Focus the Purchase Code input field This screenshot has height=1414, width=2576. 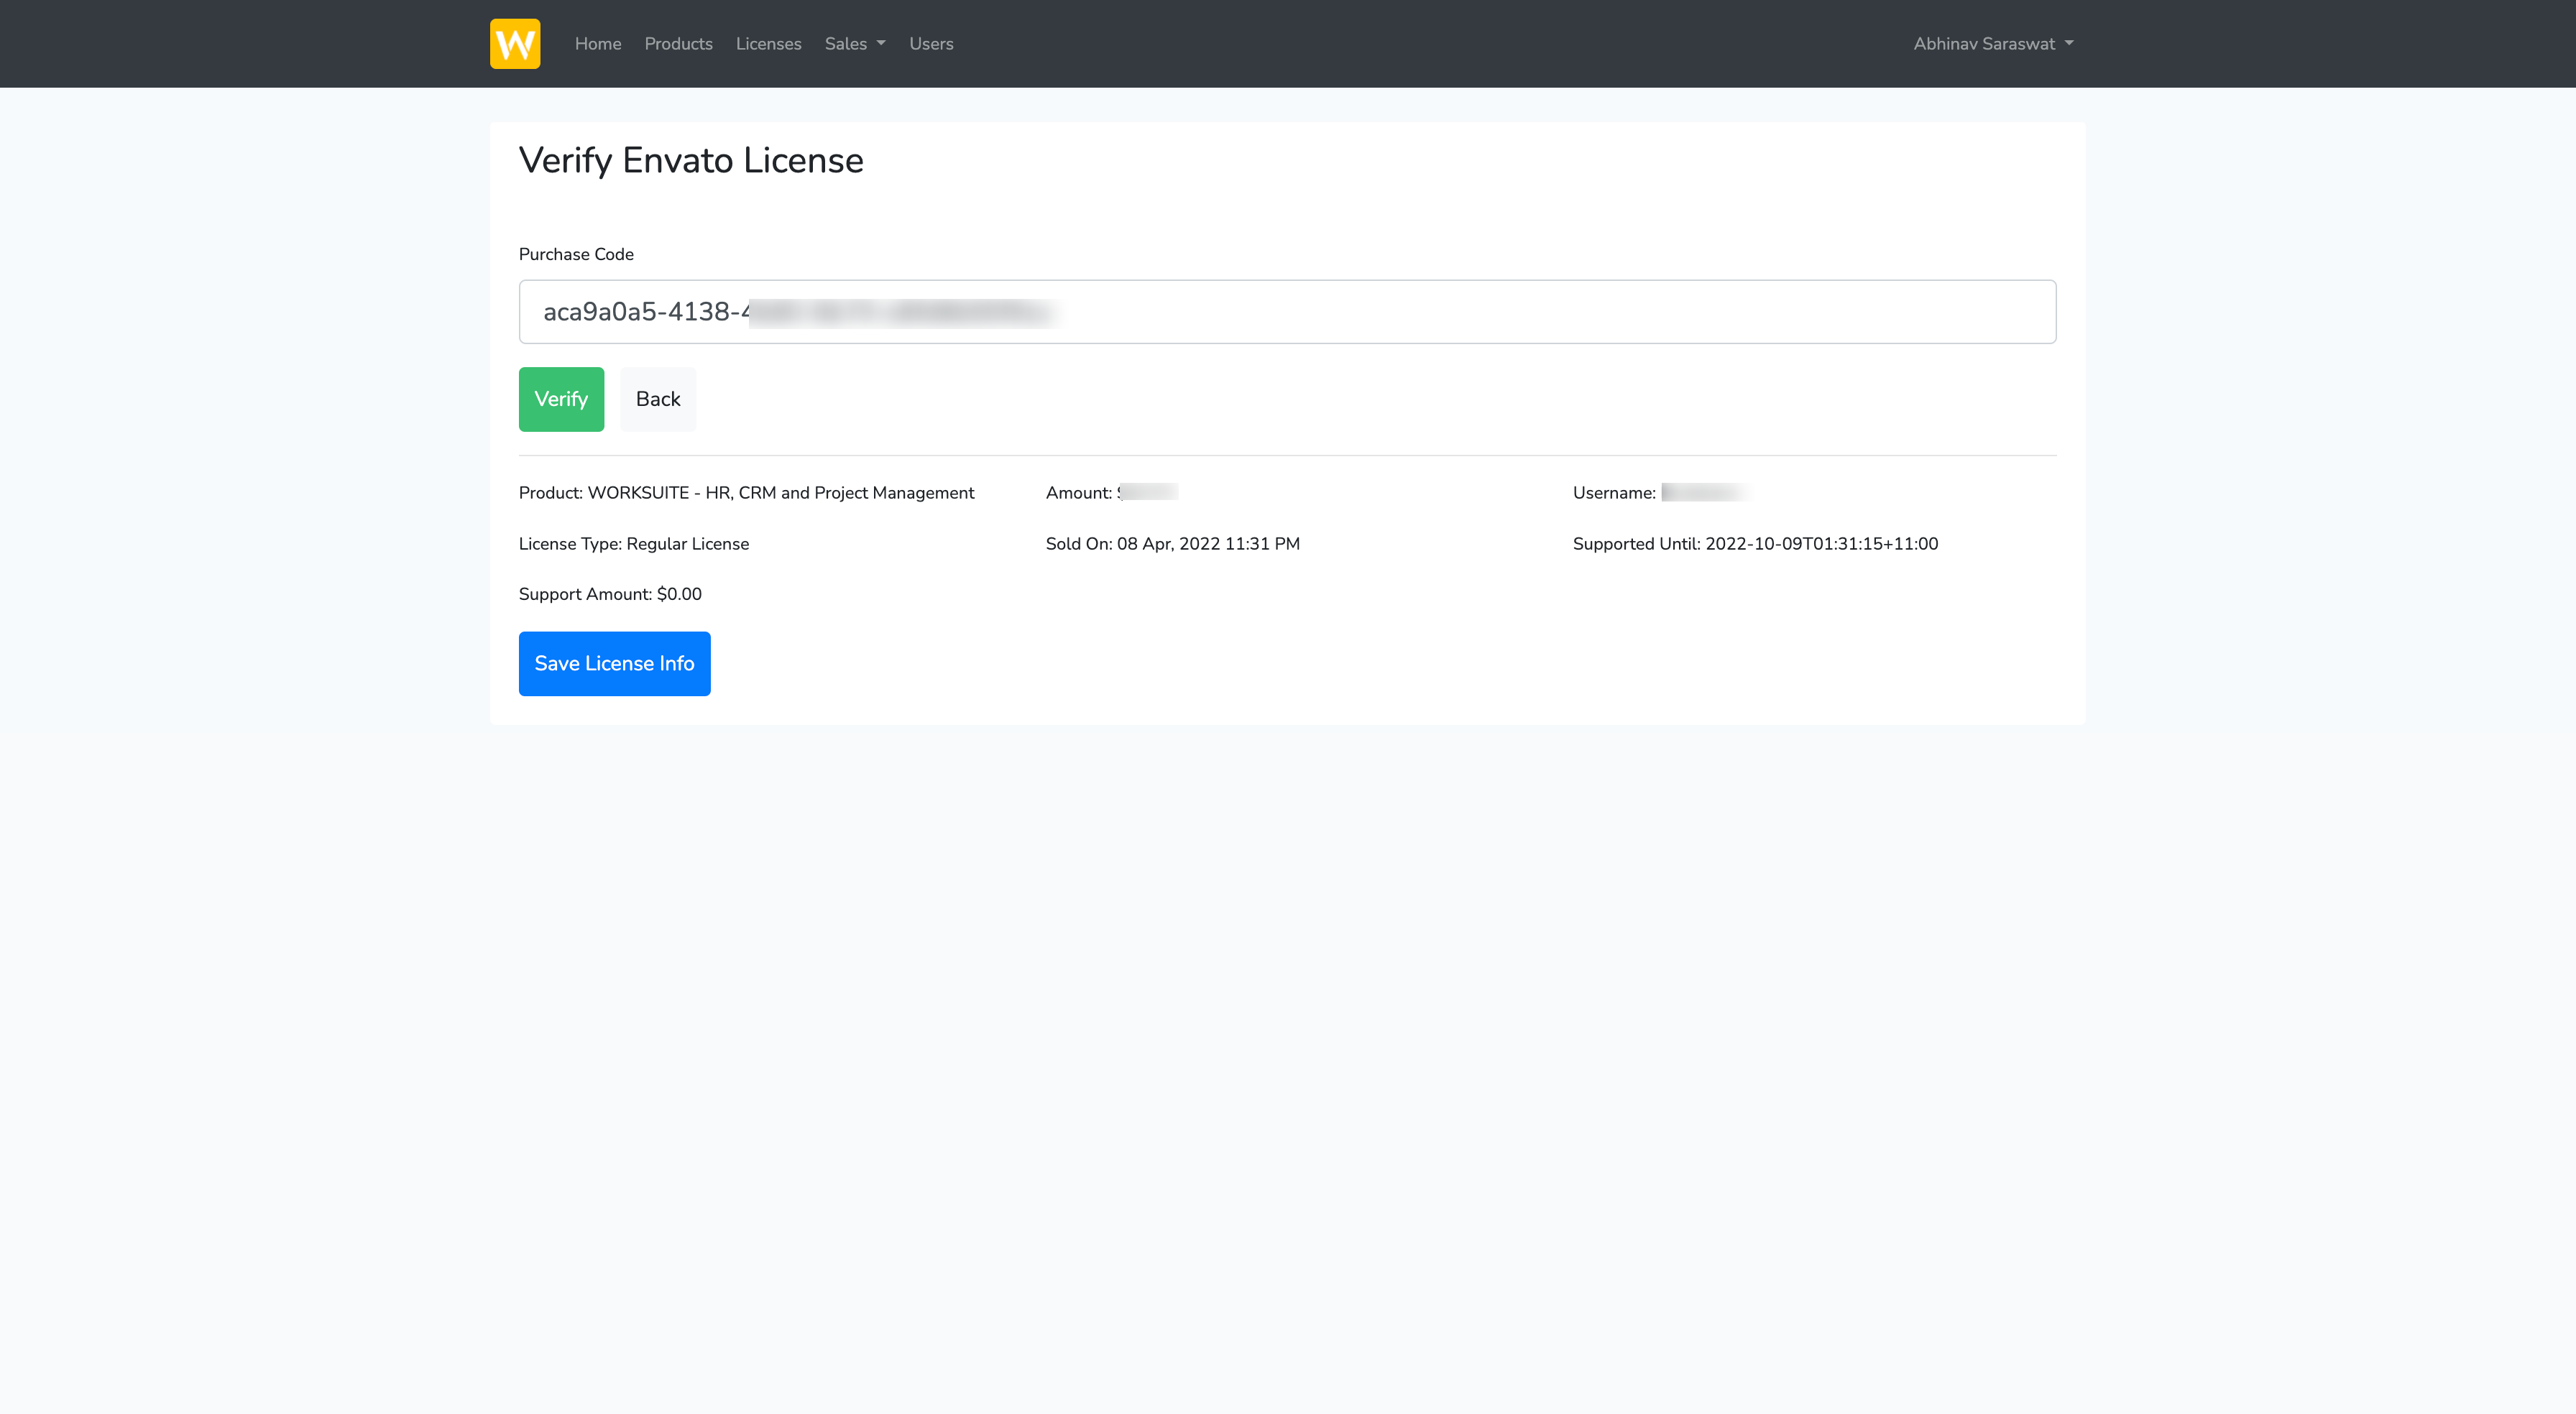point(1400,311)
